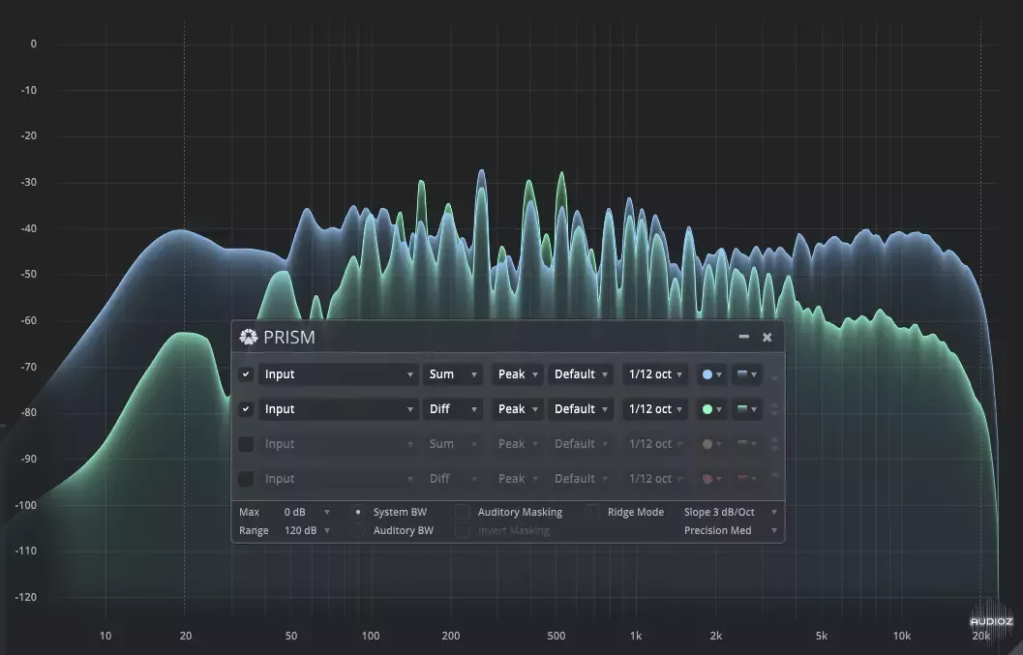Enable the third trace row checkbox
1023x655 pixels.
(x=246, y=444)
